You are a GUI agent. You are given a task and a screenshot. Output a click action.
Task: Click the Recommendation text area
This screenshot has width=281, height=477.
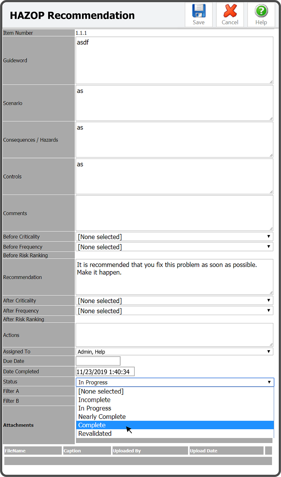(174, 277)
